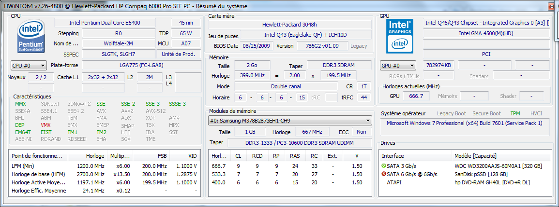Click the green 'TPM' indicator
This screenshot has width=559, height=207.
point(515,113)
